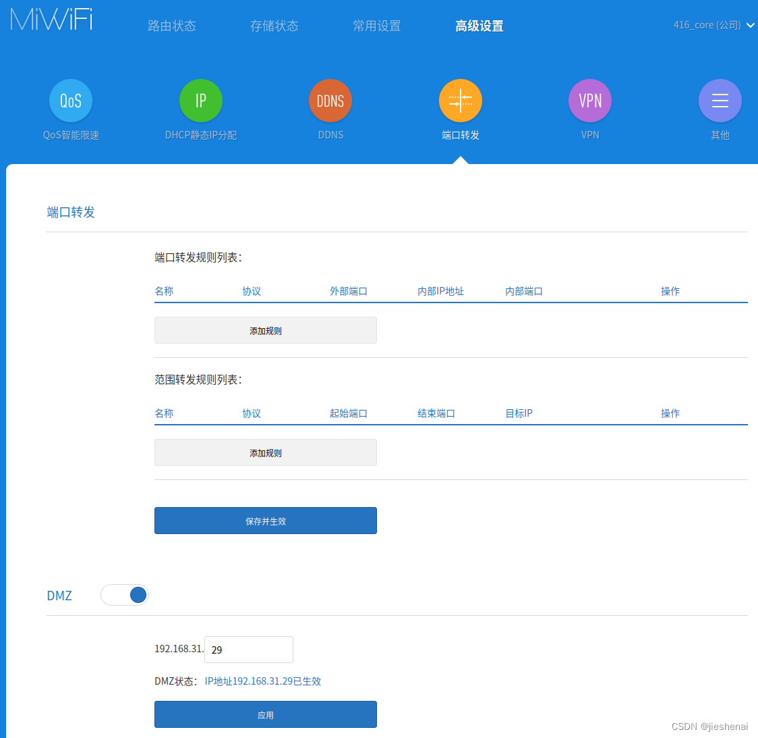The height and width of the screenshot is (738, 758).
Task: Expand the 416_core (公司) account dropdown
Action: [x=713, y=25]
